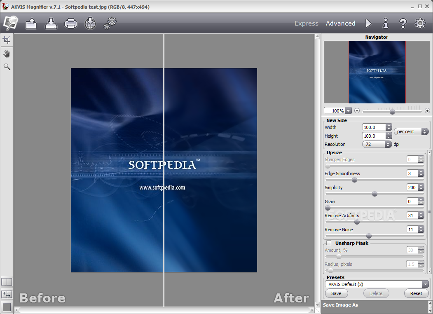Viewport: 433px width, 314px height.
Task: Open the AKVIS Default presets dropdown
Action: point(377,284)
